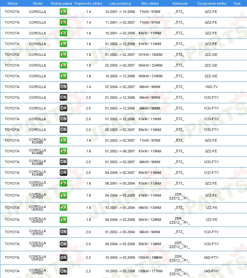
Task: Select the 2AD-FHV engine code
Action: pos(211,271)
